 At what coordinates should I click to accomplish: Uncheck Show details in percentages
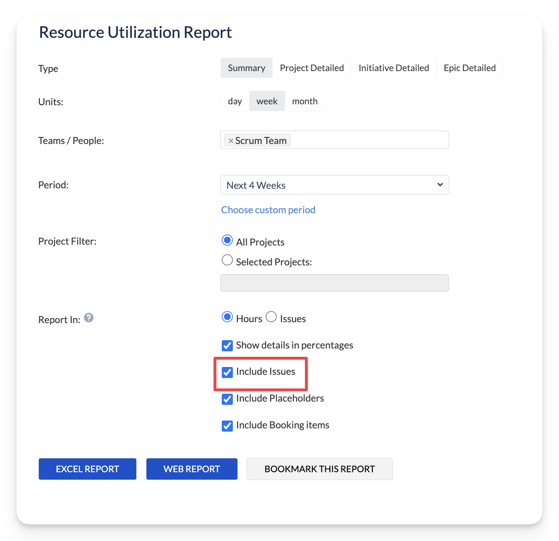[227, 346]
